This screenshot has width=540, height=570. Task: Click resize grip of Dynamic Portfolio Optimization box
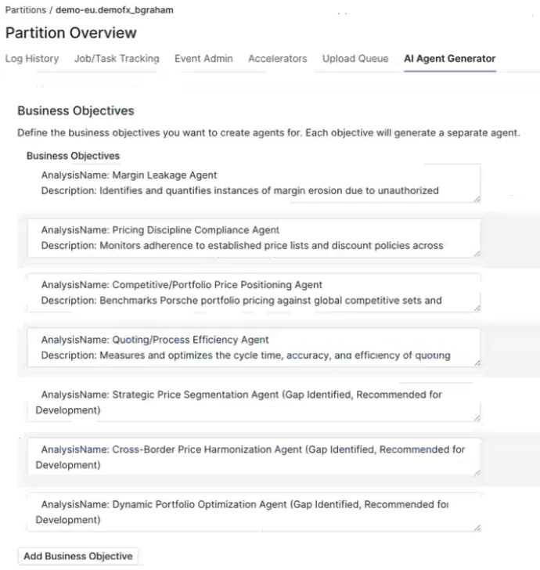pyautogui.click(x=477, y=528)
